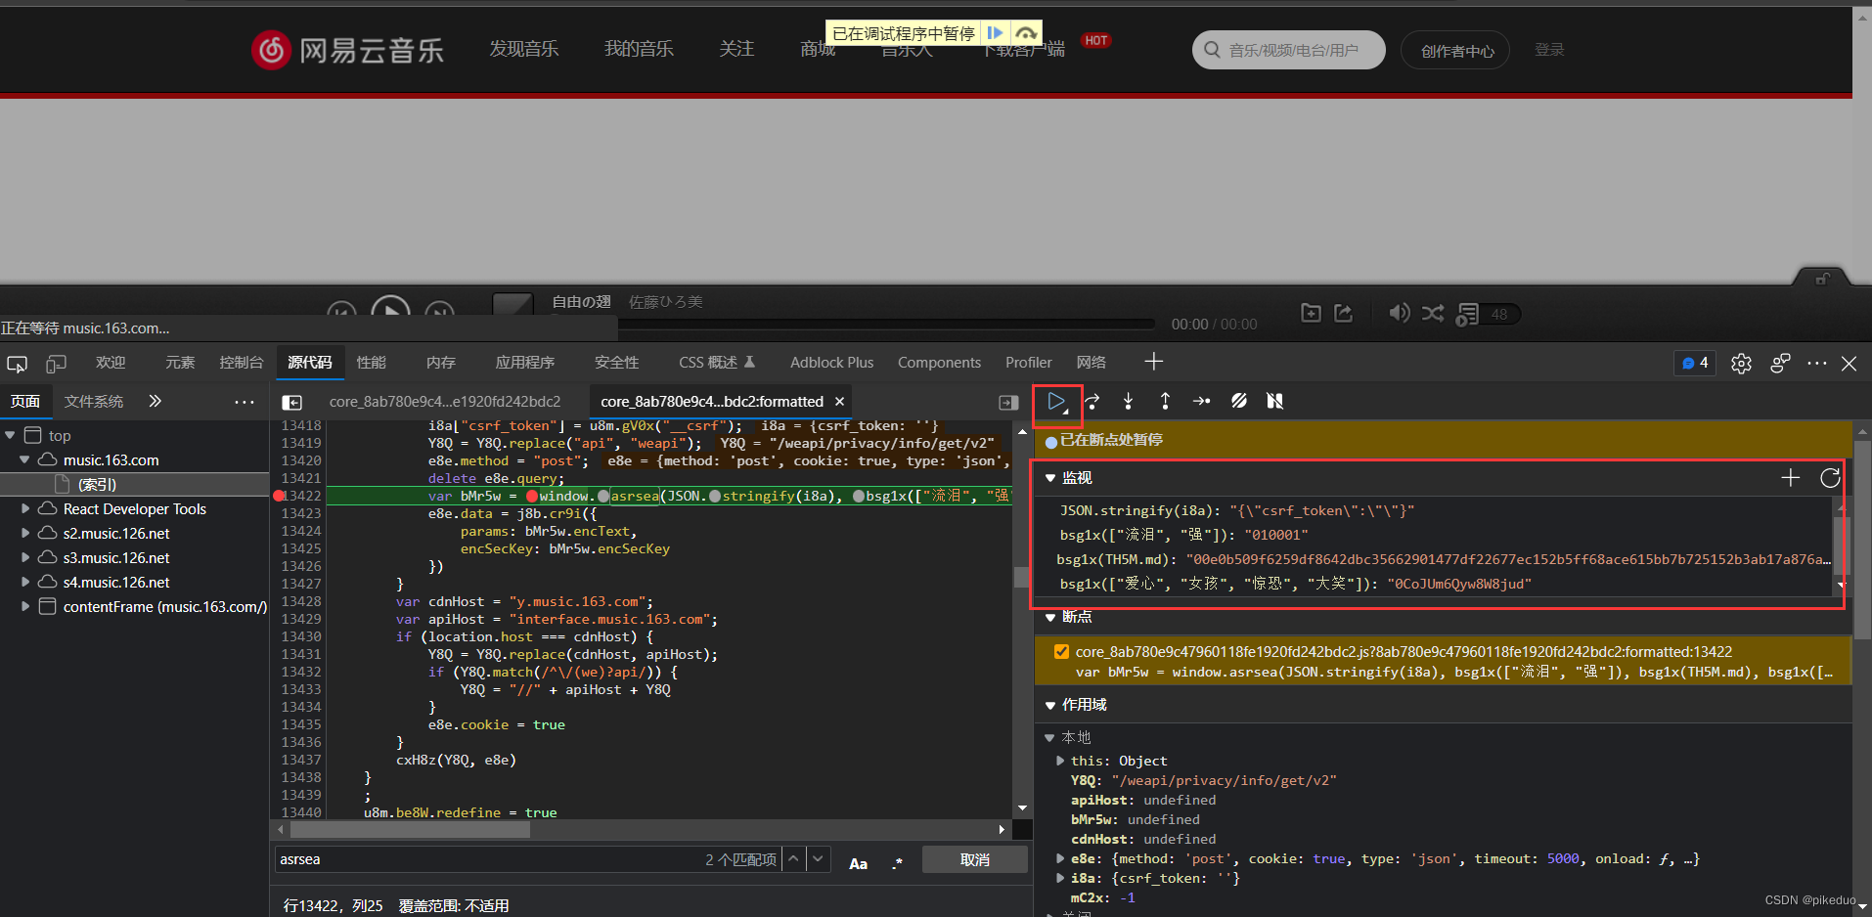This screenshot has height=917, width=1872.
Task: Open the 网络 network tab
Action: click(x=1092, y=362)
